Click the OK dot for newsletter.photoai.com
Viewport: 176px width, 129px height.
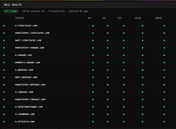coord(93,85)
